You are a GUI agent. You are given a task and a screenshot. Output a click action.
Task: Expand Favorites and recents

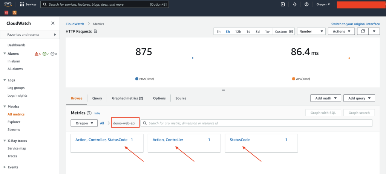click(x=30, y=35)
